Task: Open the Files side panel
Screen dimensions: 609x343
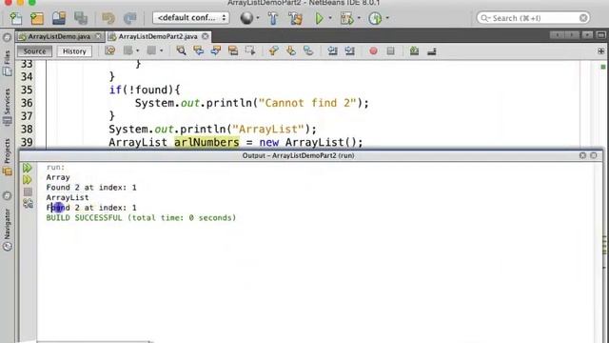Action: 7,62
